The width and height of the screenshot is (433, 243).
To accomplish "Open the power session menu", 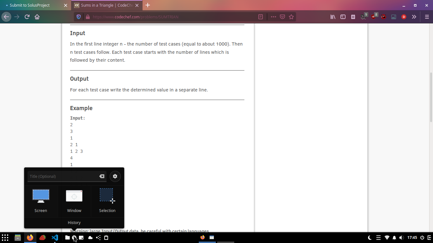I will click(x=422, y=238).
